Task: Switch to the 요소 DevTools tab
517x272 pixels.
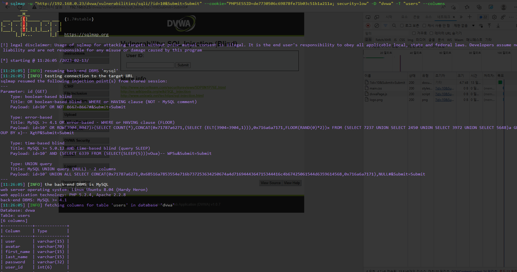Action: pos(404,17)
